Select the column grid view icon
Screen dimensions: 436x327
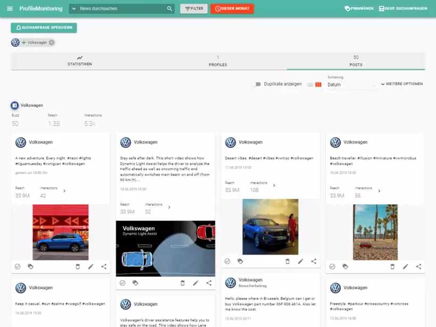318,85
